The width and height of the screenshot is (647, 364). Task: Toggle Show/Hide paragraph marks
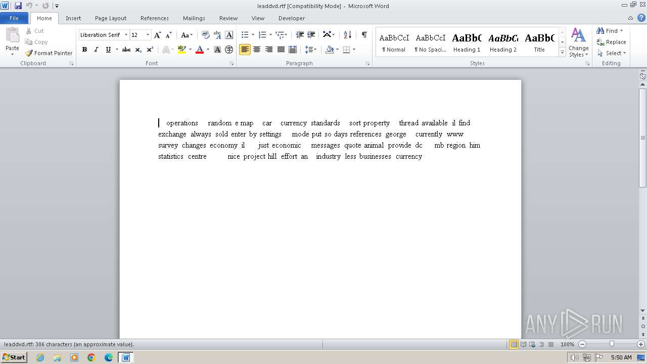pyautogui.click(x=364, y=35)
